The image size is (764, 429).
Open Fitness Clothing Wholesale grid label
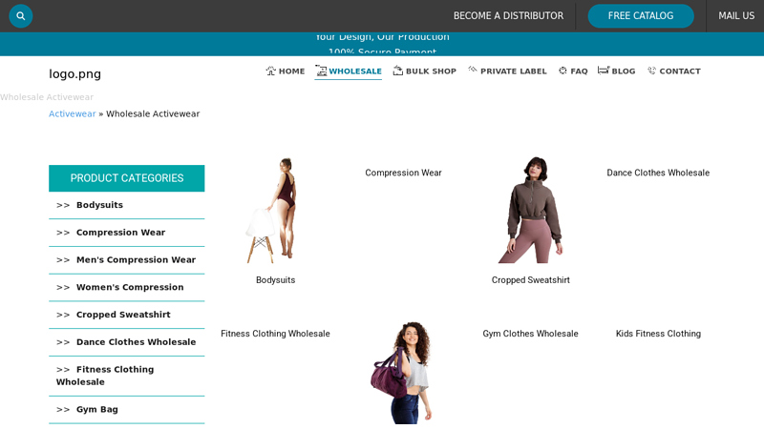(275, 334)
